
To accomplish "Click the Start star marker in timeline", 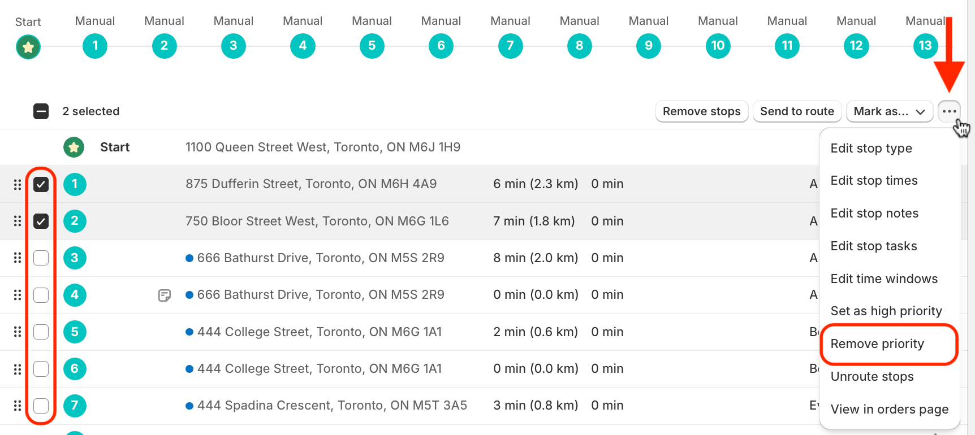I will [x=28, y=46].
